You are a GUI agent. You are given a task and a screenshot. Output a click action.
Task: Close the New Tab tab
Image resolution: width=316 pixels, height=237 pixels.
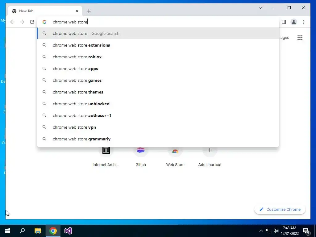click(77, 11)
